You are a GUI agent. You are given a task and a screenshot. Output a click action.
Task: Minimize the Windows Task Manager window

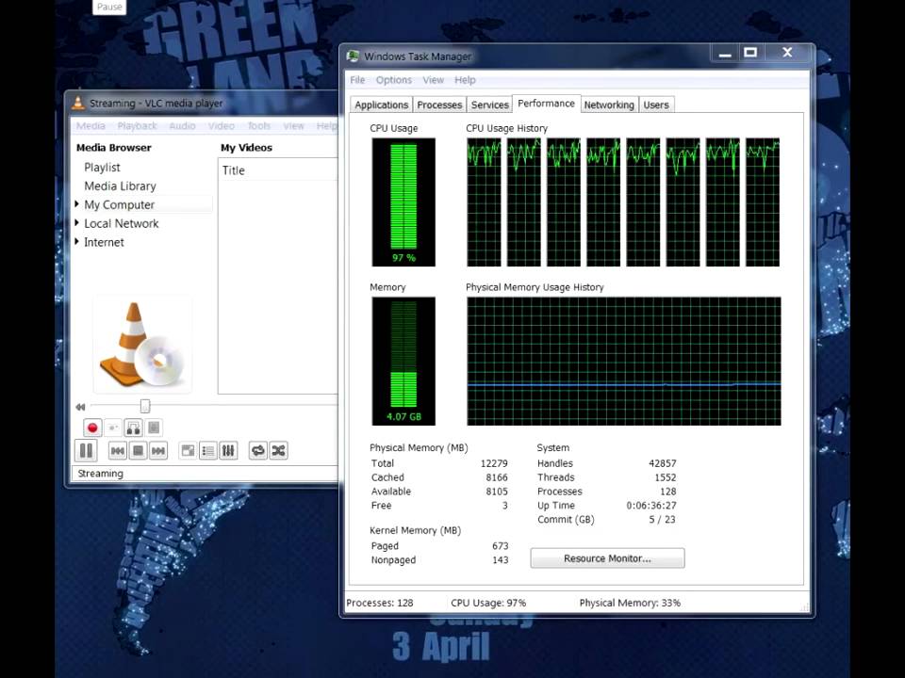click(725, 53)
